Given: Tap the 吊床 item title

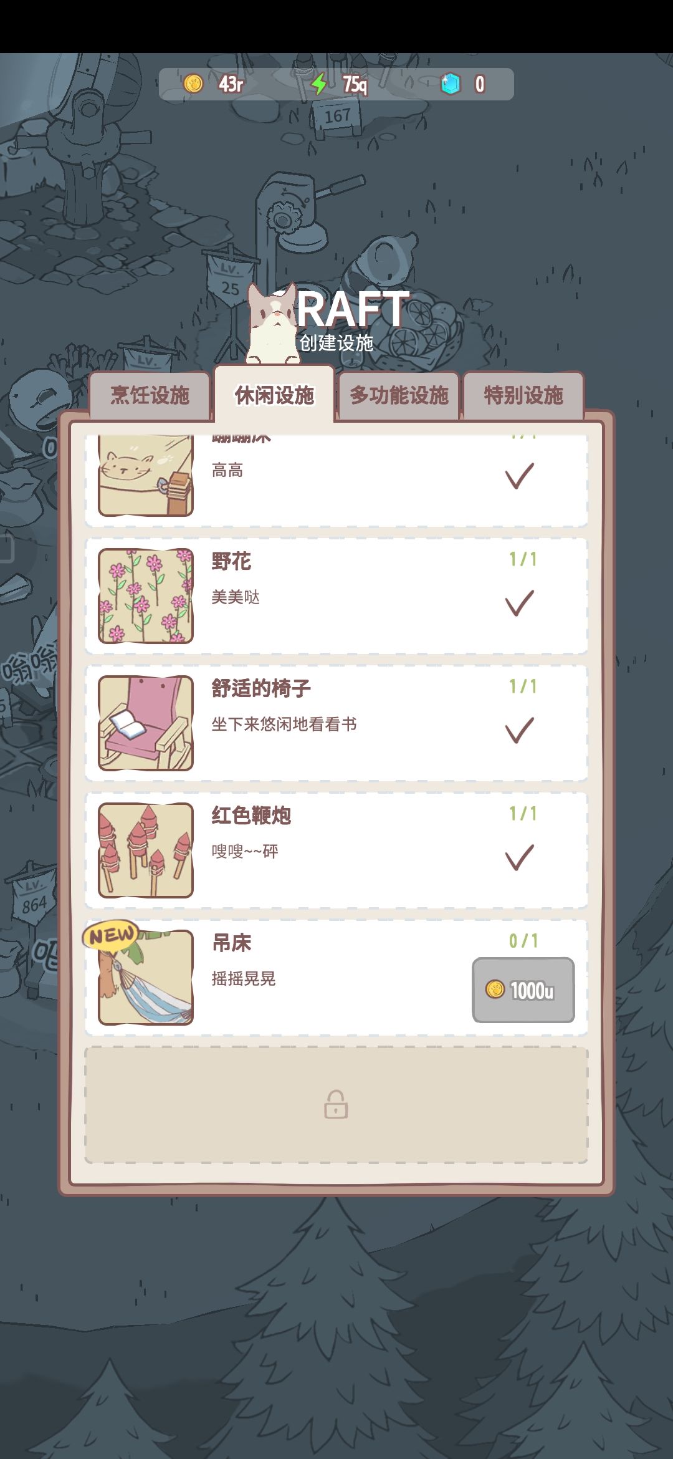Looking at the screenshot, I should pos(232,943).
